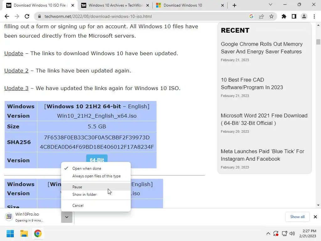Click the Update 2 underlined text
Image resolution: width=321 pixels, height=241 pixels.
[16, 71]
